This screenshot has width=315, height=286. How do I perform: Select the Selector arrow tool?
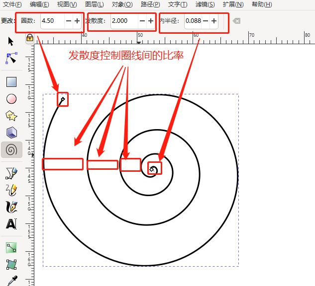tap(11, 42)
